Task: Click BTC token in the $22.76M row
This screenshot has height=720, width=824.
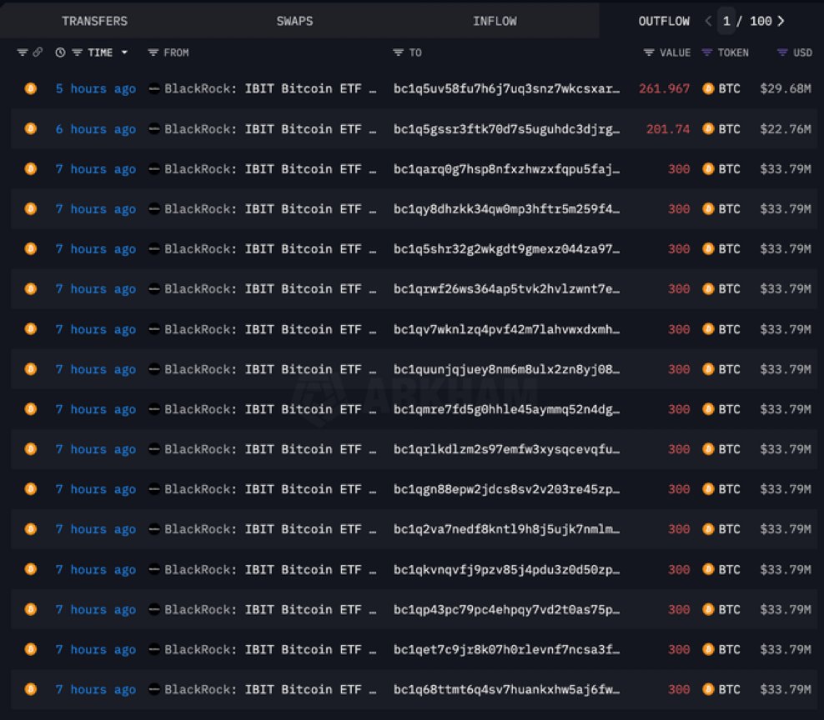Action: 721,129
